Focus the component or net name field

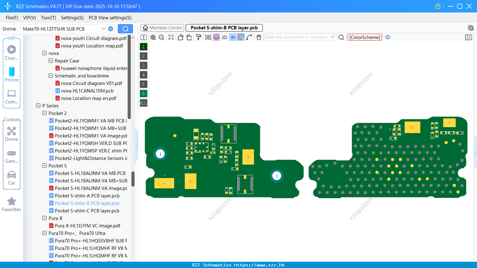coord(297,37)
